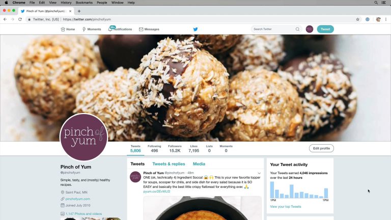
Task: Click View your top Tweets link
Action: tap(286, 207)
